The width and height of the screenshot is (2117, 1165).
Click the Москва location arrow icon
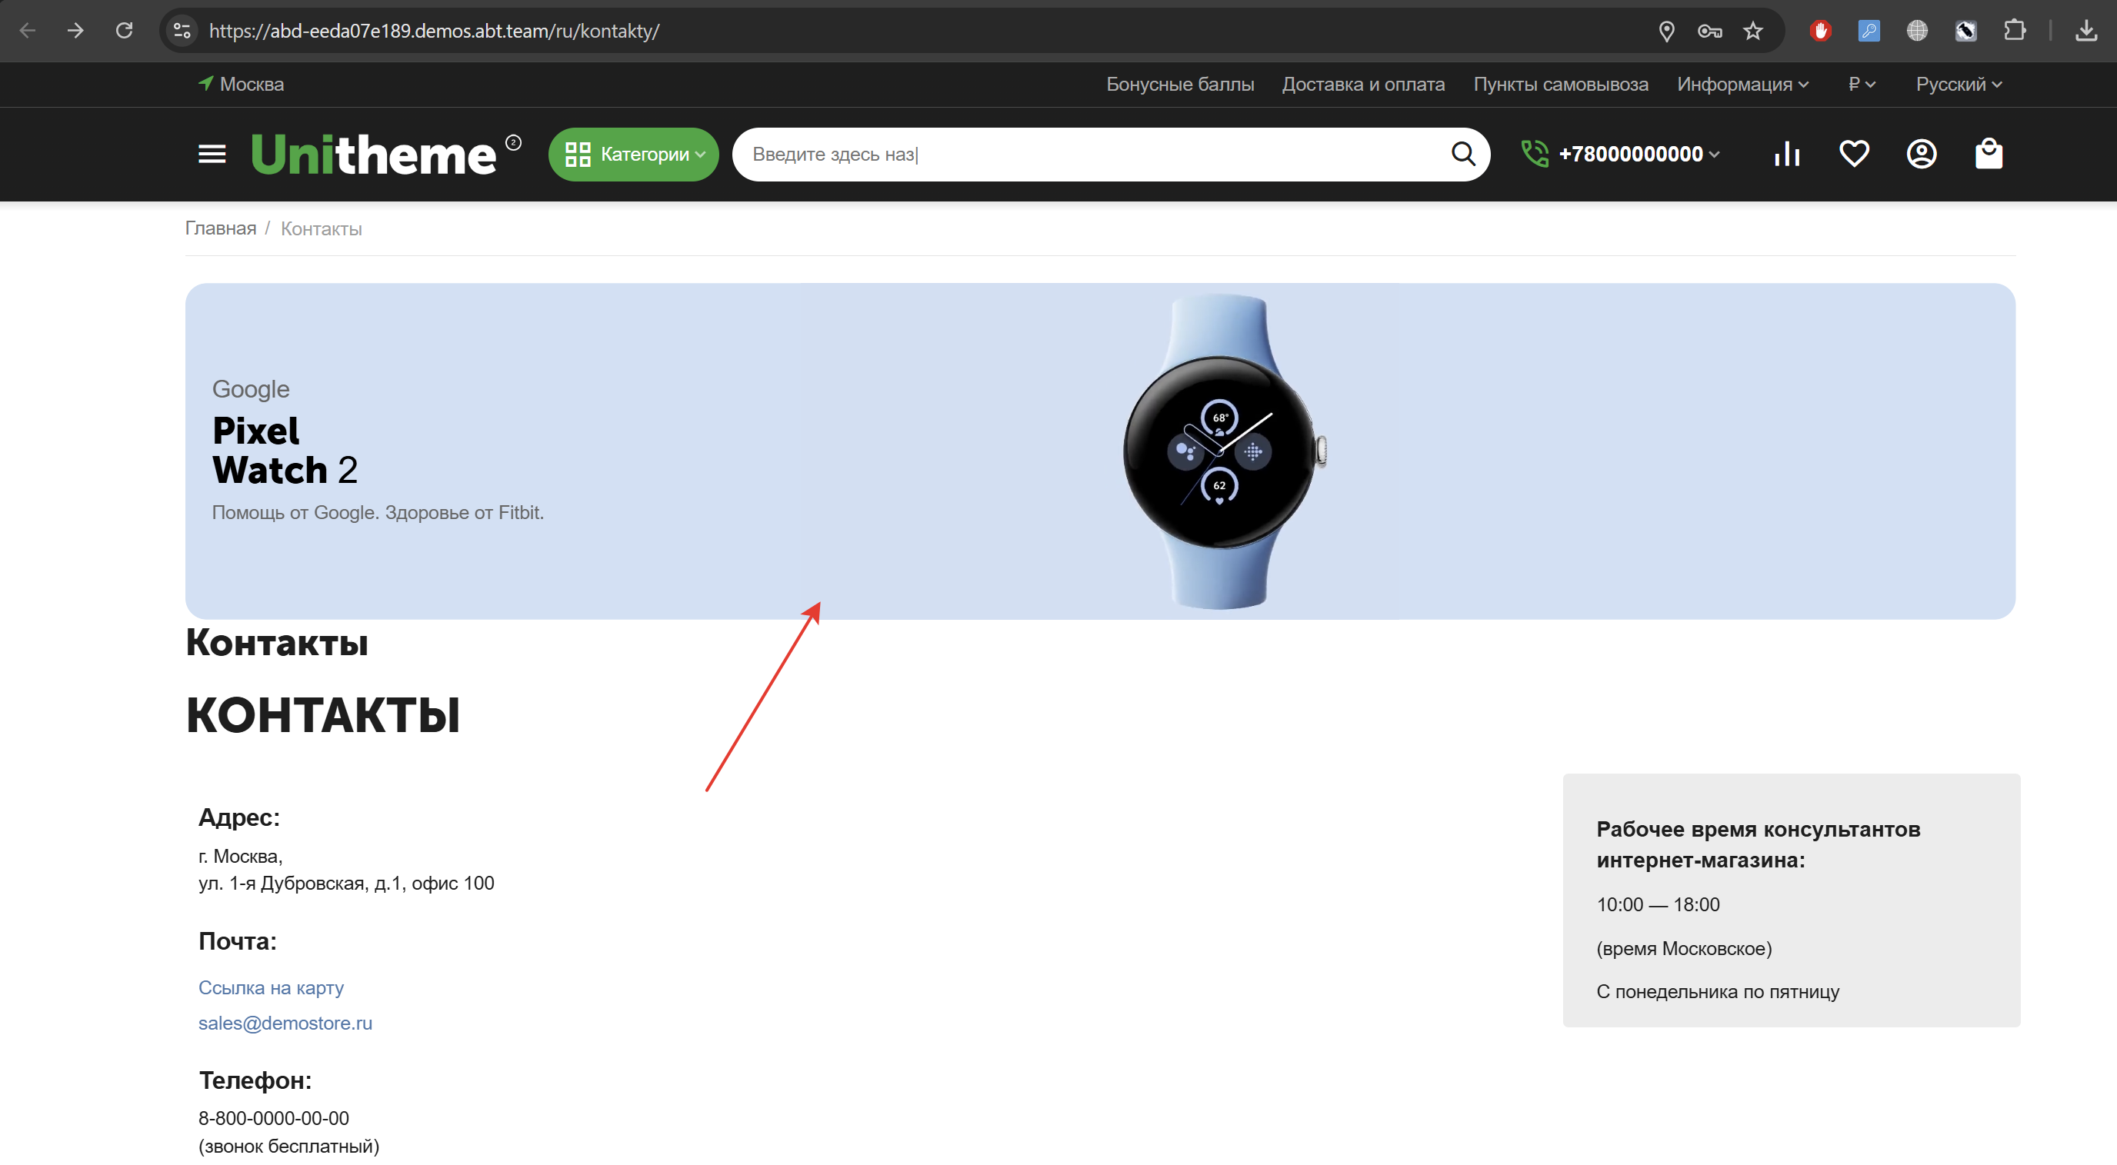(205, 83)
